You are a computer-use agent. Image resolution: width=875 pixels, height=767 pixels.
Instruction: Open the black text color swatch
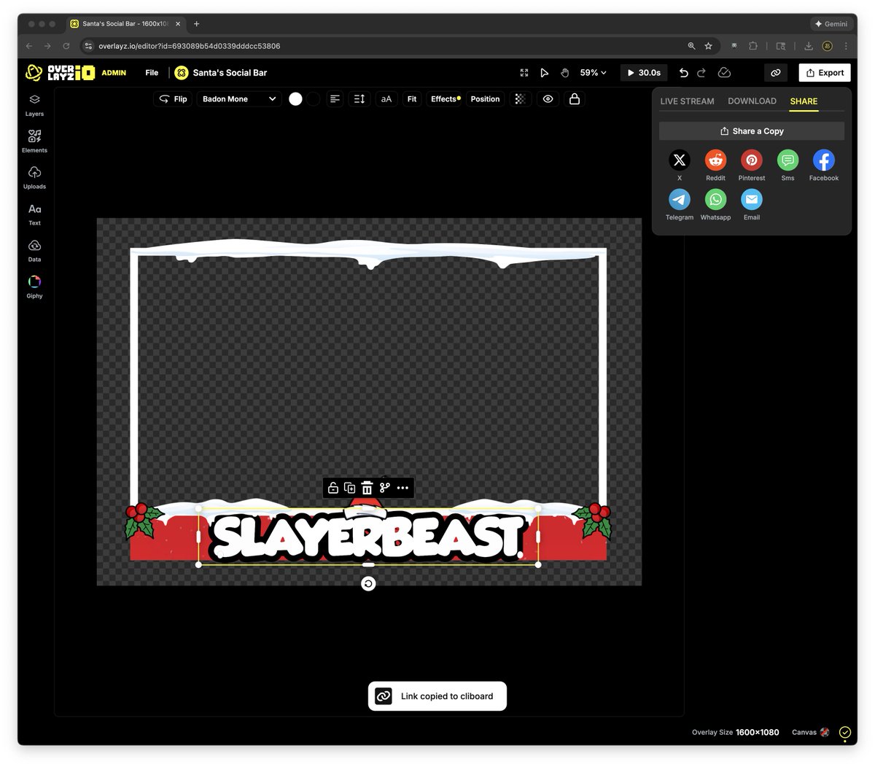(x=314, y=99)
